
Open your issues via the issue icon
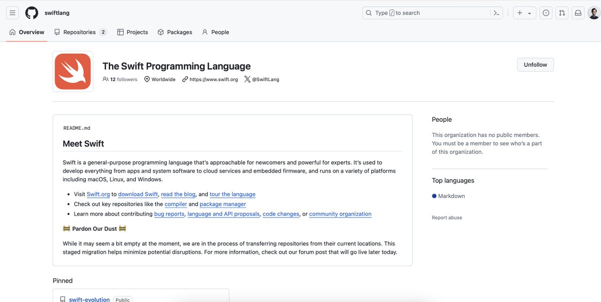[545, 13]
